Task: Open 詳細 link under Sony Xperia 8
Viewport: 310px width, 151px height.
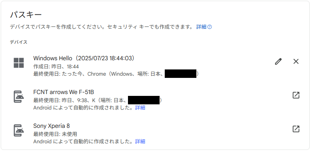Action: pyautogui.click(x=140, y=141)
